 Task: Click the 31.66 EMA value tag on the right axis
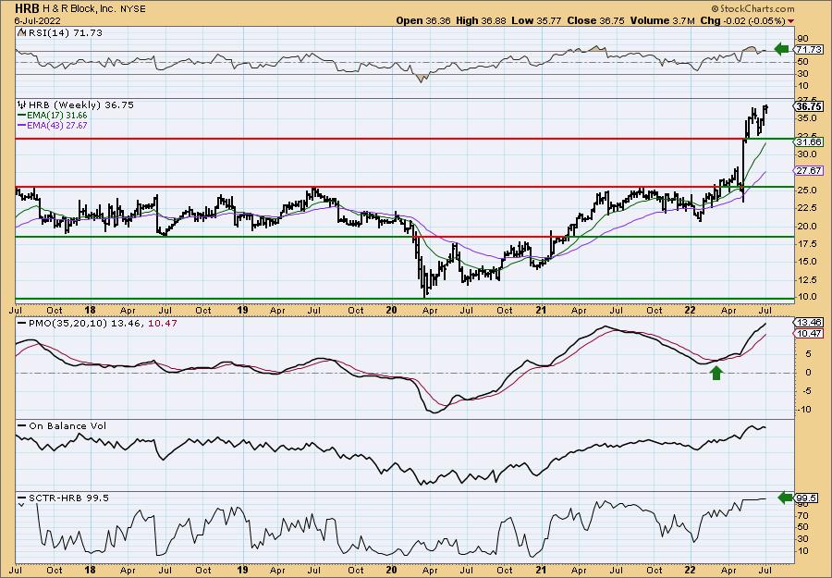point(809,141)
